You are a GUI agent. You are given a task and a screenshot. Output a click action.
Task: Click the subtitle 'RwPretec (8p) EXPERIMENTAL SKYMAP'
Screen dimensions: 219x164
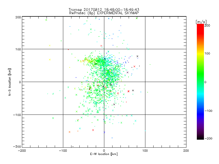click(x=104, y=13)
